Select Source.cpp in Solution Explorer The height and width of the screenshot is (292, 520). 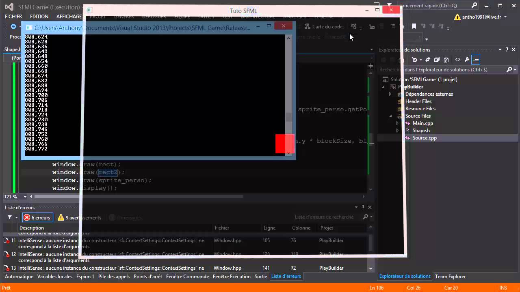425,138
